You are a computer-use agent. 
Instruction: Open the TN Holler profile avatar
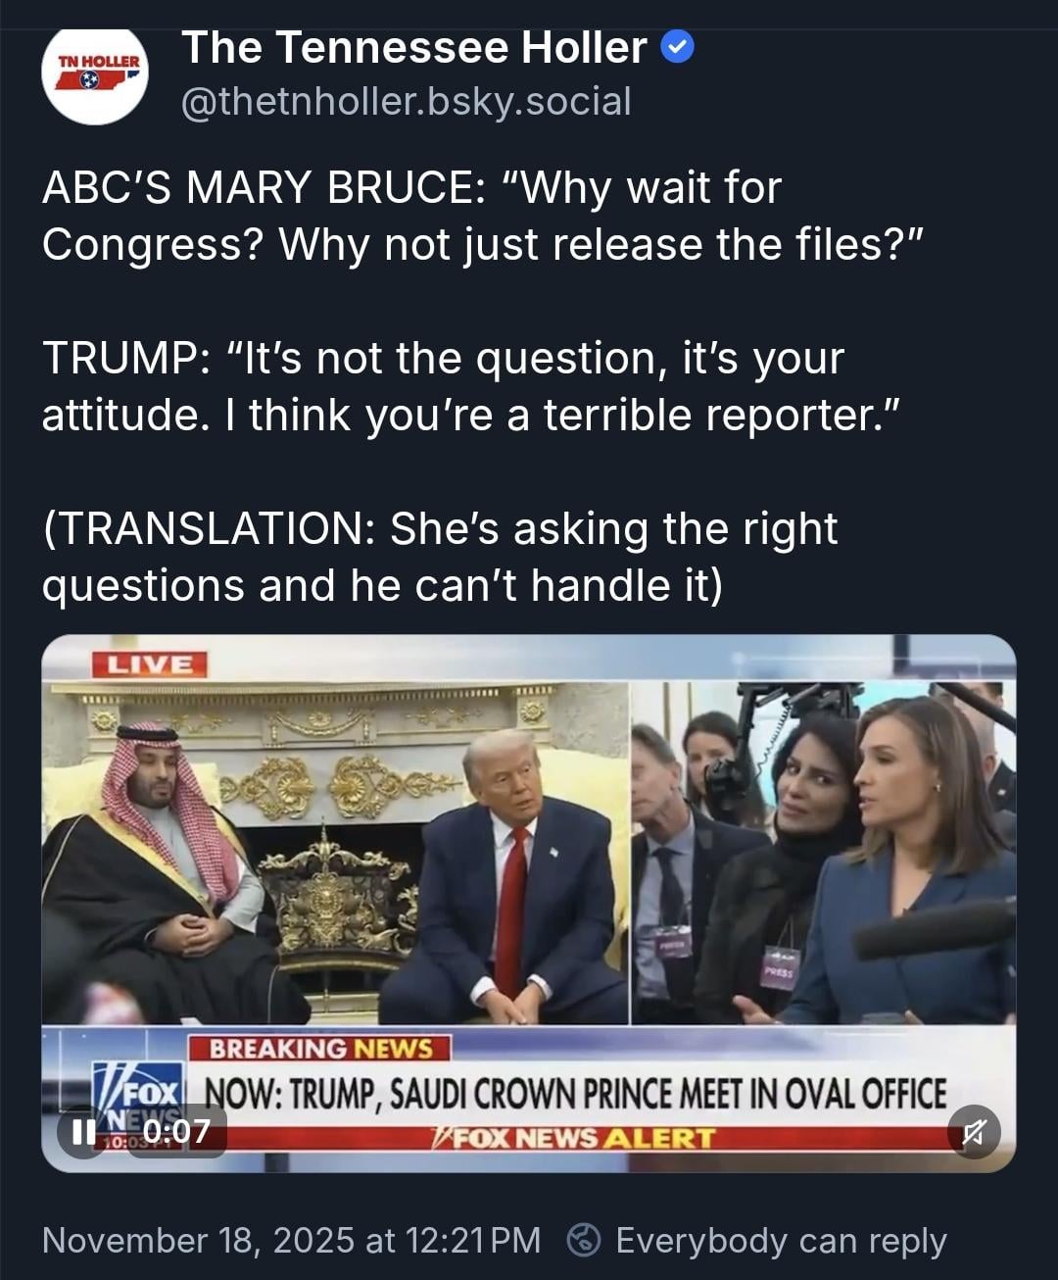click(95, 74)
